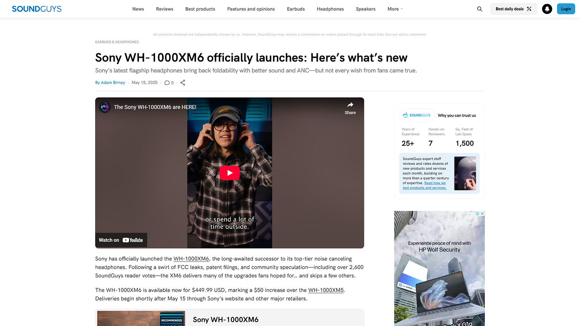Screen dimensions: 580x326
Task: Click the 7 Hands-on Reviewers stat
Action: tap(431, 143)
